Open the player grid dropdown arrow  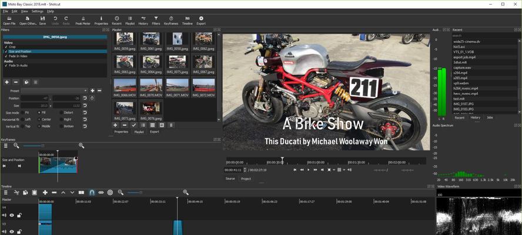click(343, 170)
